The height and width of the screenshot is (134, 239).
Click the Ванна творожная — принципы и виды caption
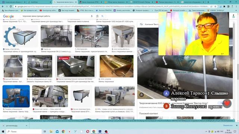(x=49, y=112)
